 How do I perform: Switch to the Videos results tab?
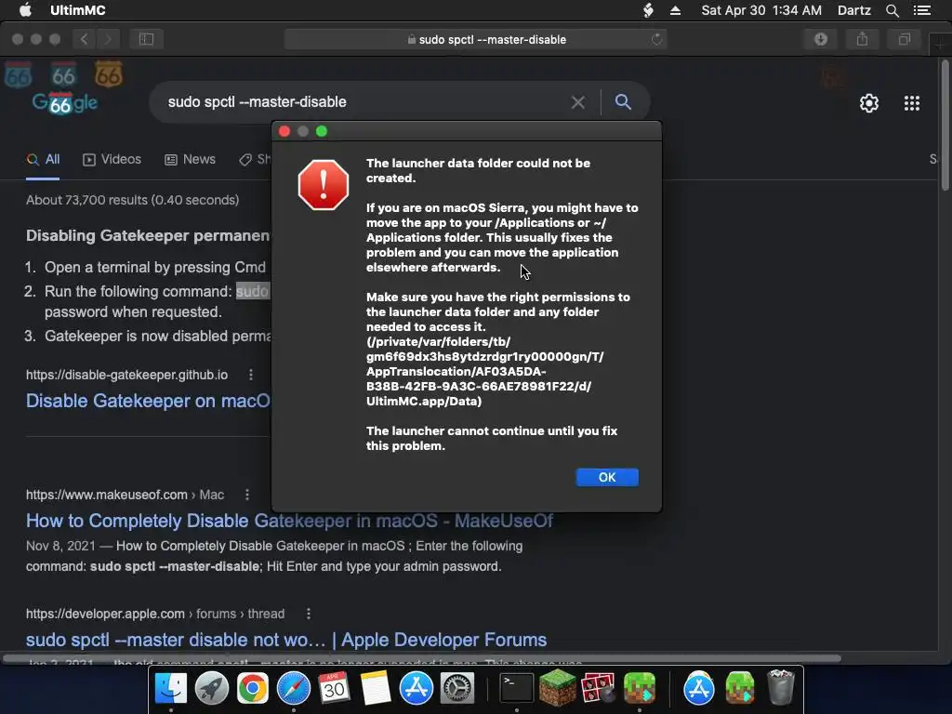[112, 160]
